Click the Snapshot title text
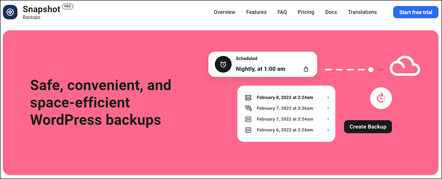This screenshot has height=179, width=442. [x=42, y=9]
